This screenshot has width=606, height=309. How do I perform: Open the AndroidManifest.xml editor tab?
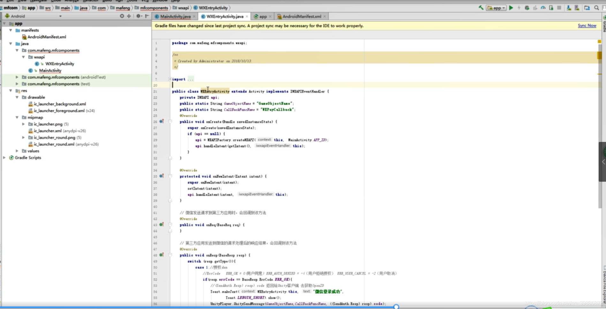302,16
